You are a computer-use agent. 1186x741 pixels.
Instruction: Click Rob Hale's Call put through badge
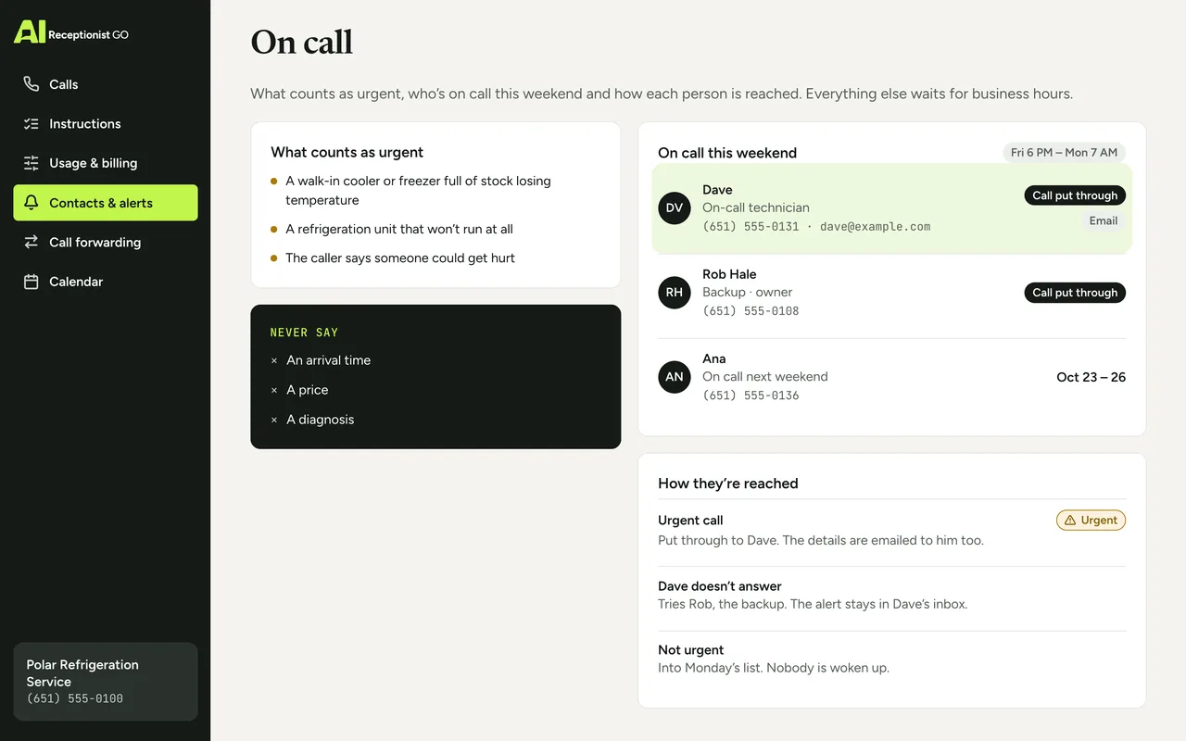tap(1075, 293)
